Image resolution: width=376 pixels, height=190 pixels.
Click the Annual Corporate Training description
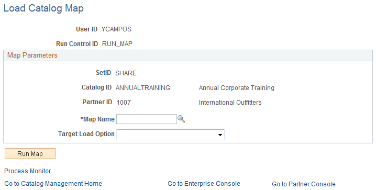click(x=236, y=88)
